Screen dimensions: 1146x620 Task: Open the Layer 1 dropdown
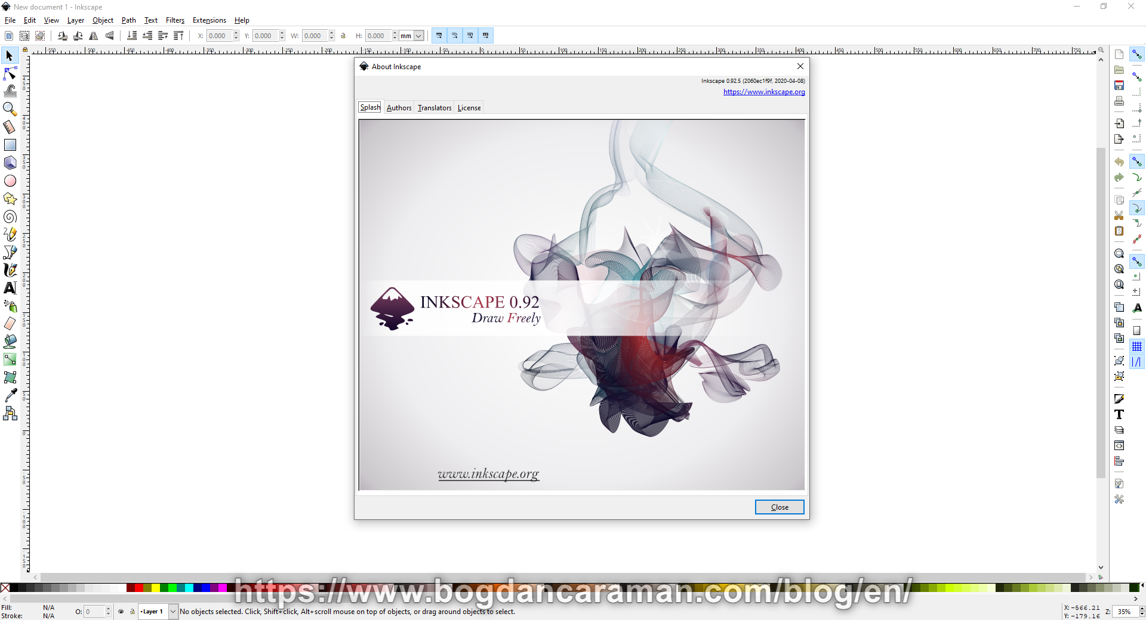point(173,611)
